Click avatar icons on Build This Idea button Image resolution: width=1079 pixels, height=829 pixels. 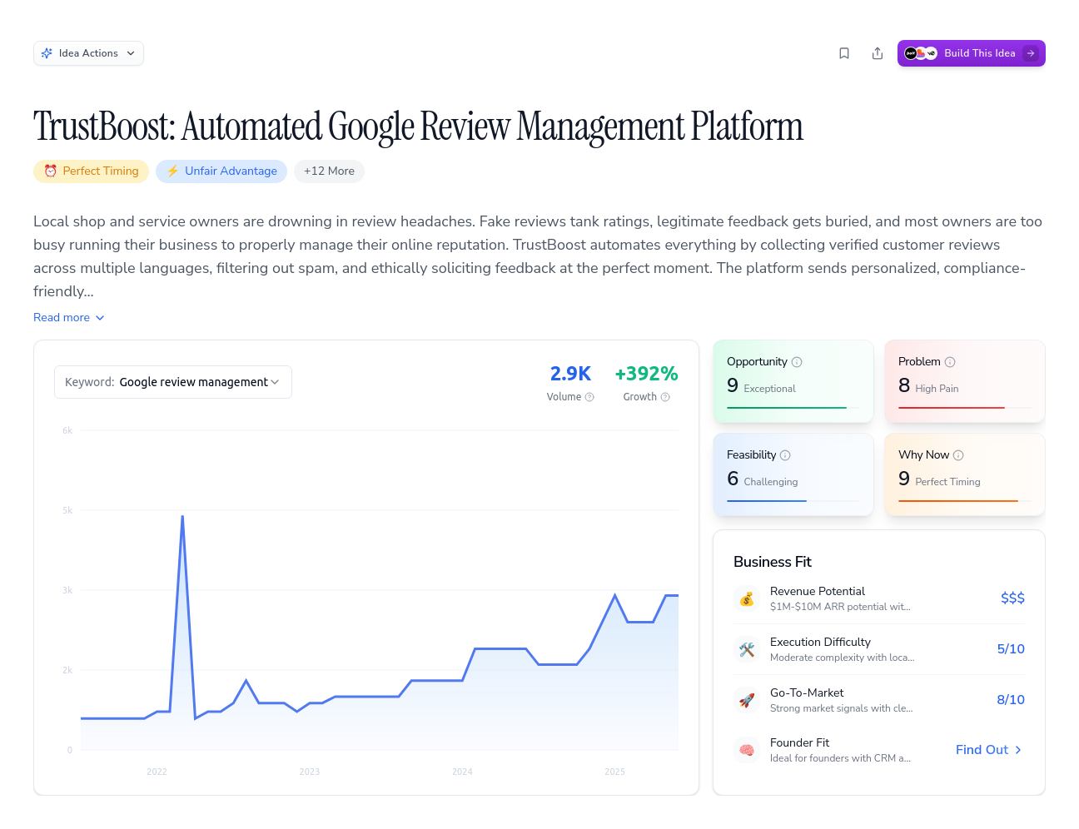coord(921,53)
